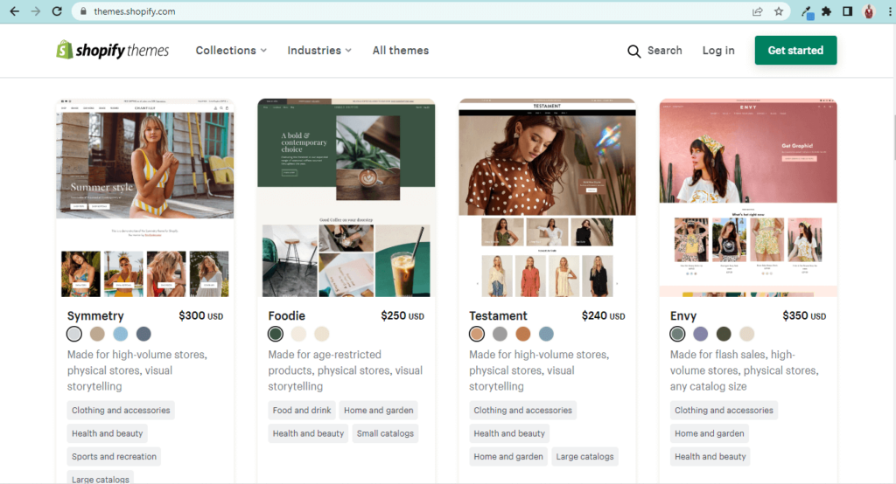This screenshot has height=484, width=896.
Task: Select Symmetry's light blue color swatch
Action: pyautogui.click(x=121, y=334)
